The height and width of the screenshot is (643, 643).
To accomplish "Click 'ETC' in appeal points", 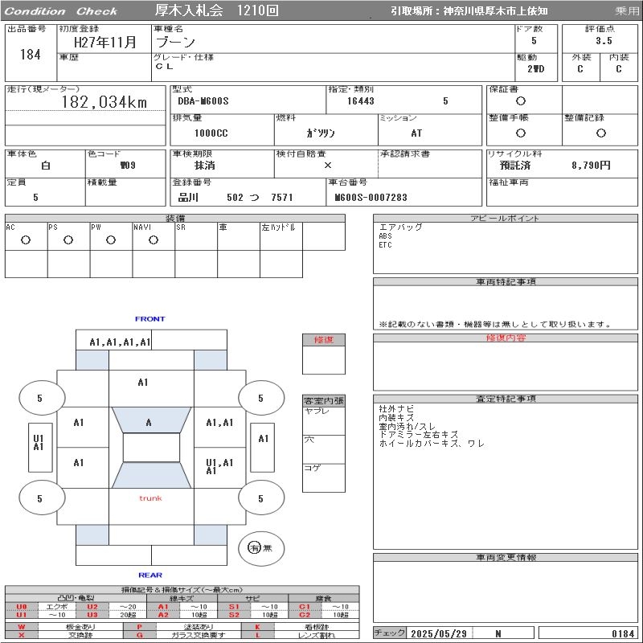I will (386, 245).
